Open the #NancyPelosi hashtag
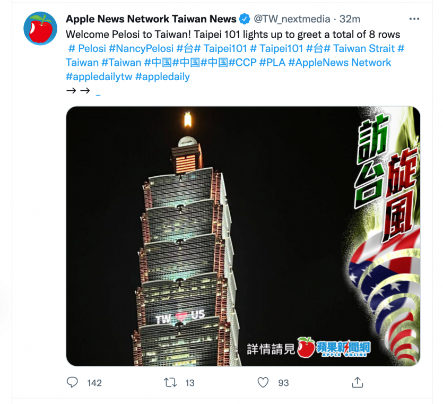This screenshot has width=443, height=404. (x=141, y=48)
